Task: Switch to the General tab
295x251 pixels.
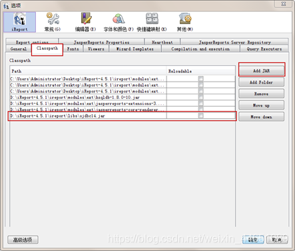Action: [x=19, y=48]
